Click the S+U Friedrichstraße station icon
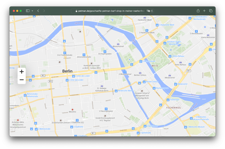225x149 pixels. tap(65, 53)
